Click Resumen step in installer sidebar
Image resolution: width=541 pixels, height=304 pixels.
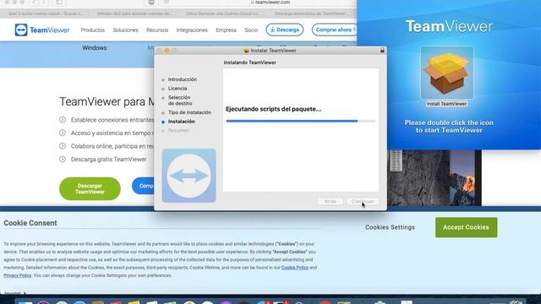(x=178, y=131)
